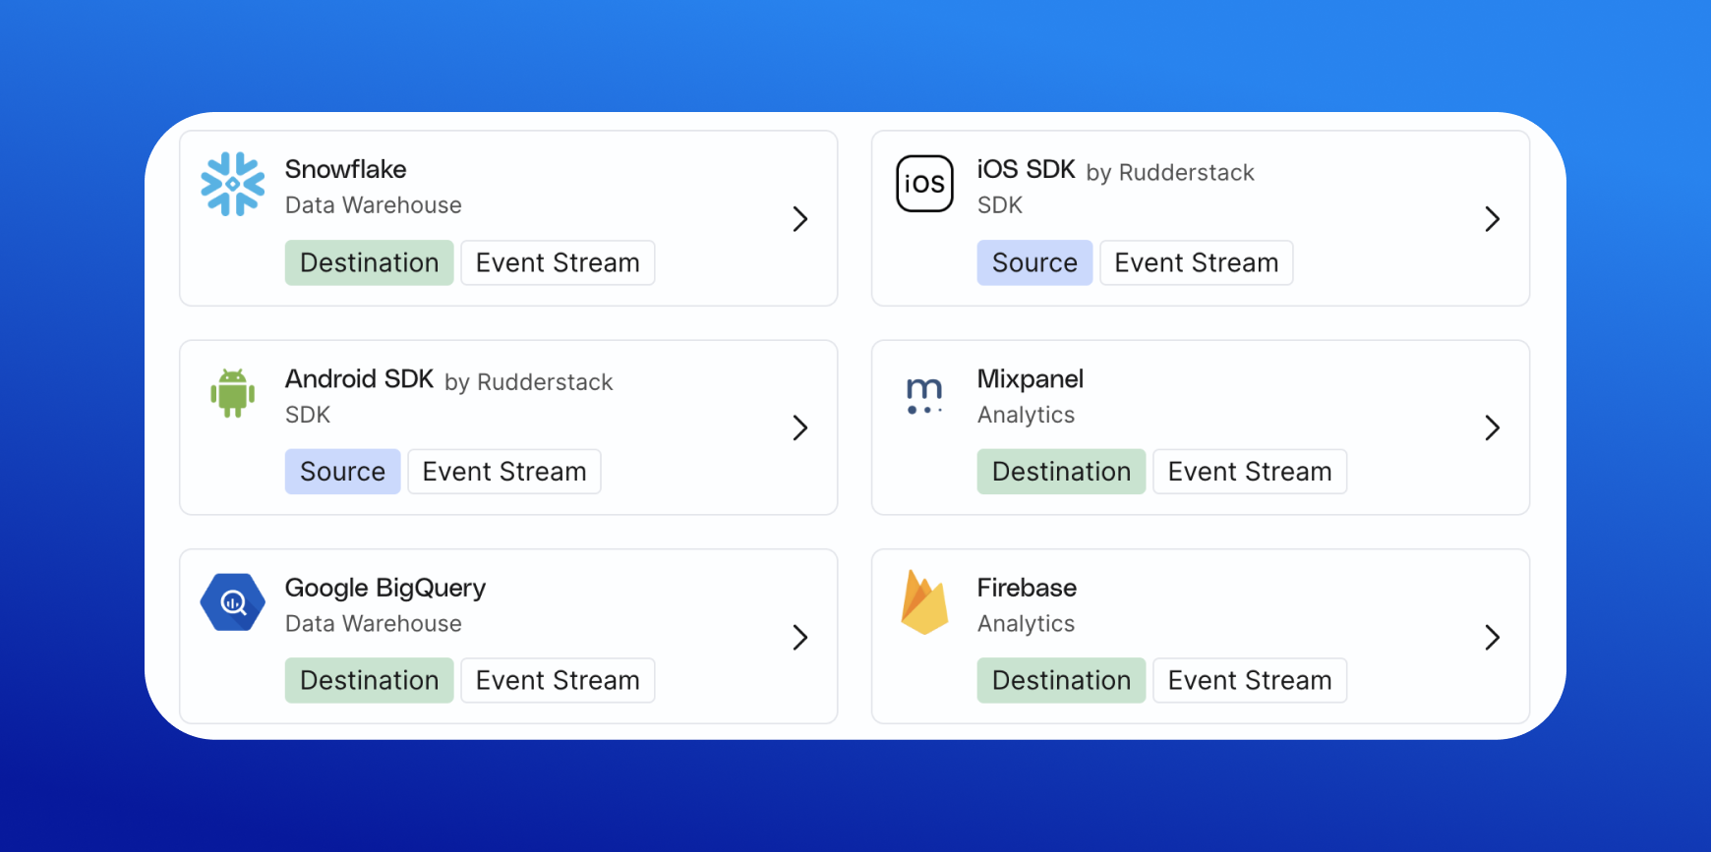Open iOS SDK card via its chevron arrow

[1493, 218]
